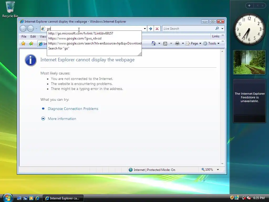
Task: Click the sidebar Add Gadgets plus button
Action: click(249, 6)
